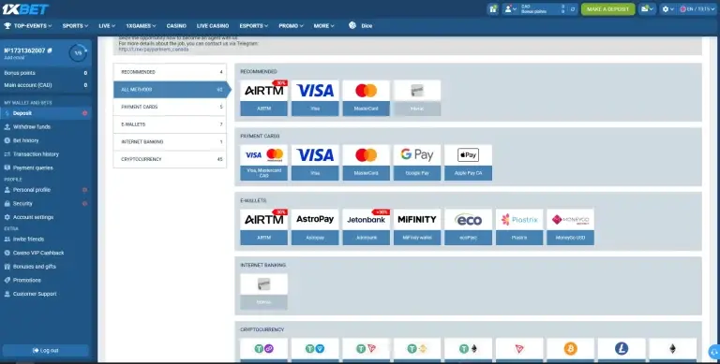The image size is (720, 364).
Task: Click the green Make a Deposit button
Action: point(607,9)
